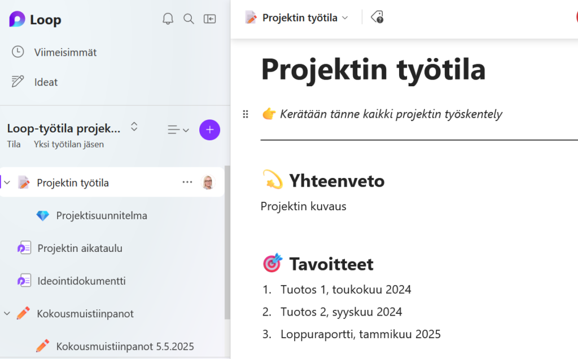Open the sensitivity label tag icon
Viewport: 578px width, 359px height.
pyautogui.click(x=377, y=17)
